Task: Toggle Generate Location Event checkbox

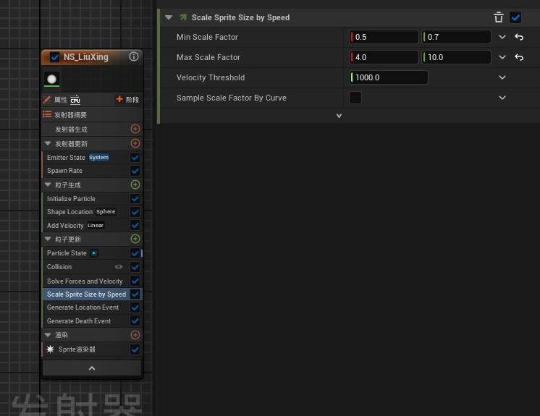Action: click(135, 307)
